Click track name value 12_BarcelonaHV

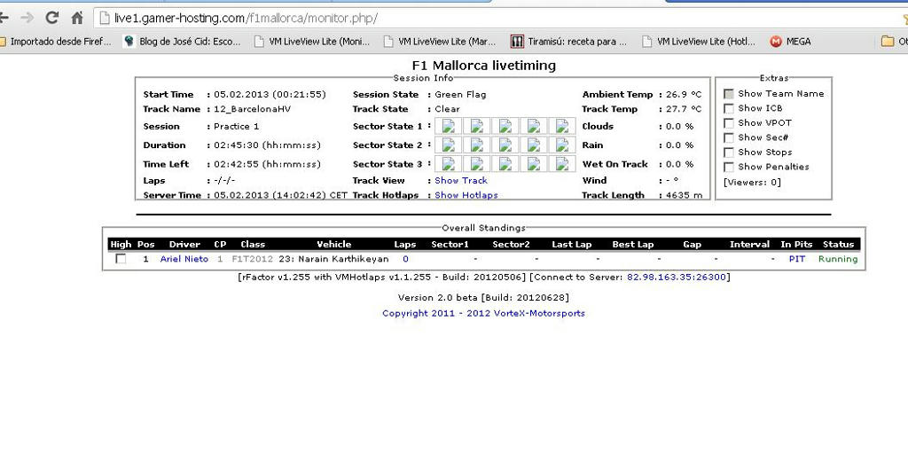coord(252,109)
